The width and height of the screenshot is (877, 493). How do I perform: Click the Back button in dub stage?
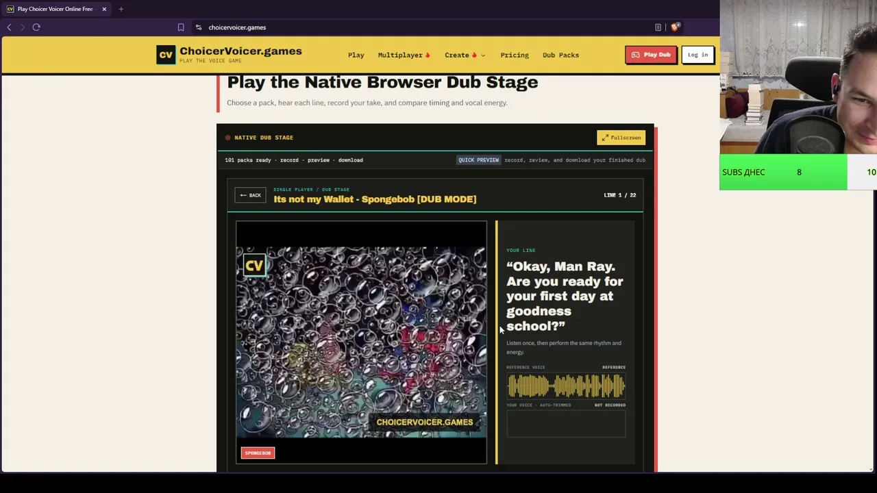[250, 195]
